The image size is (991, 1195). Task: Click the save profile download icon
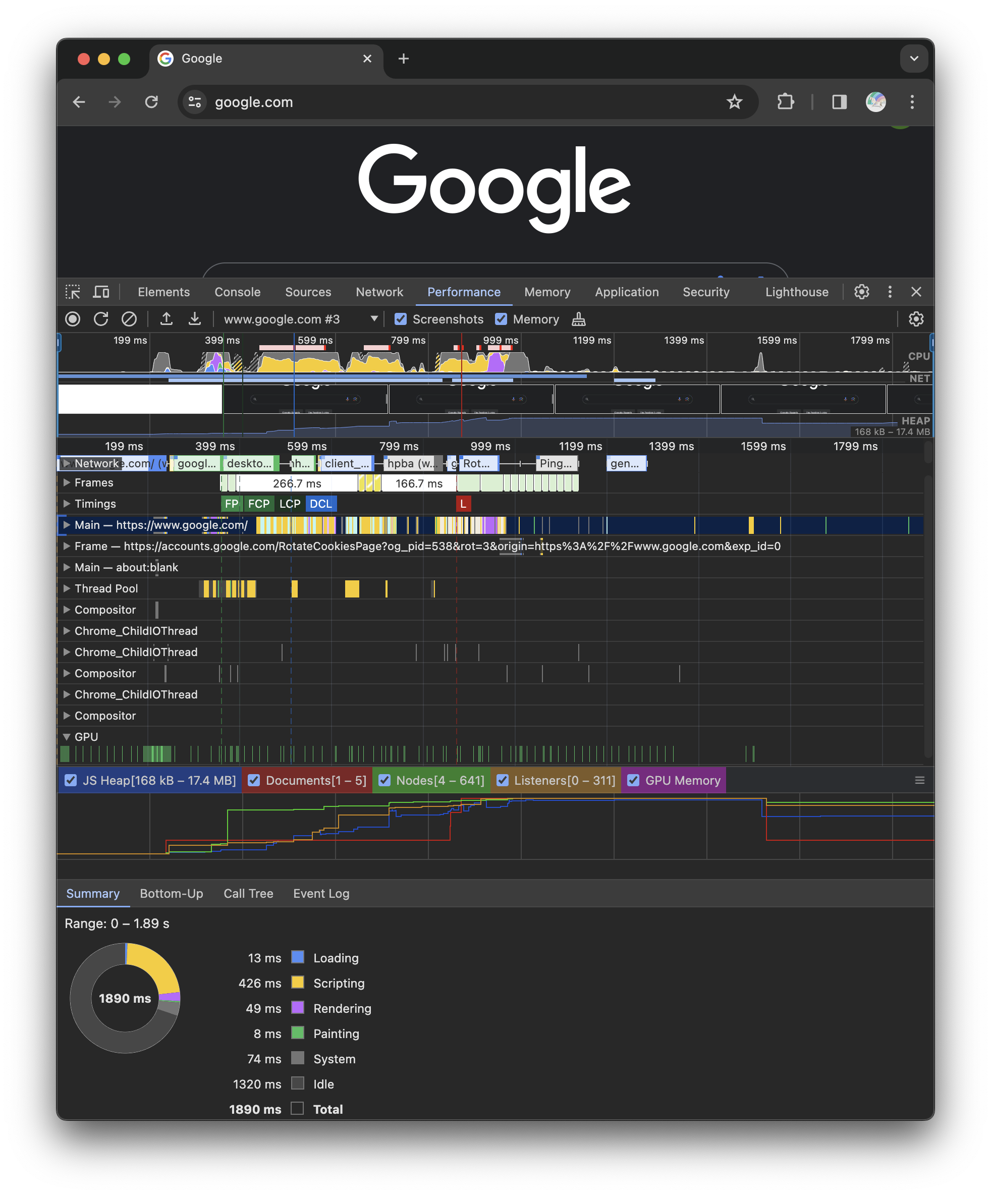195,319
